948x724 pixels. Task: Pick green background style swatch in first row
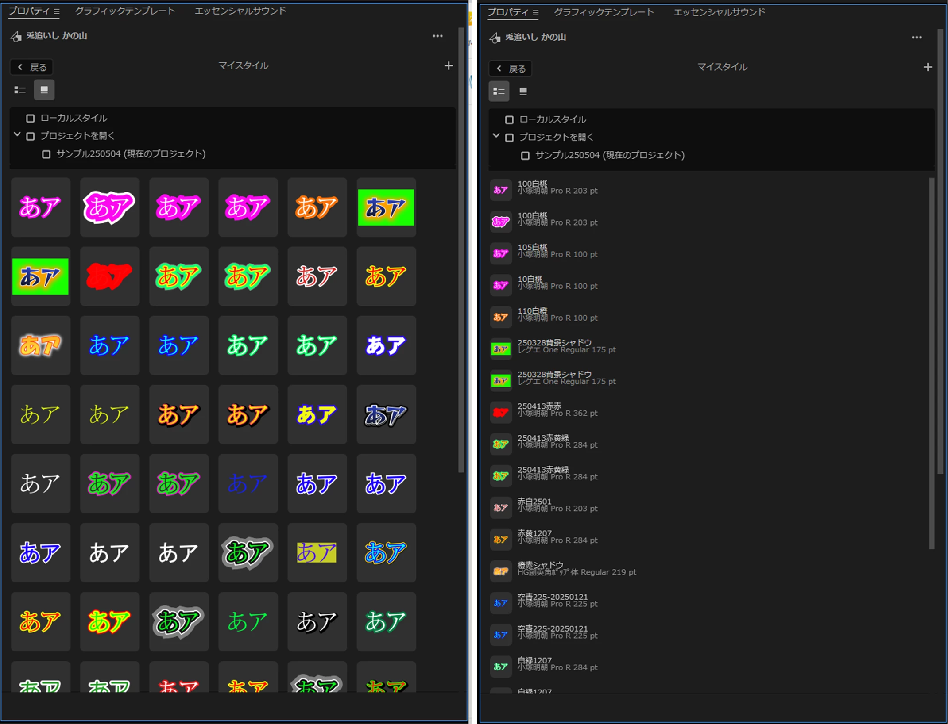pos(386,207)
